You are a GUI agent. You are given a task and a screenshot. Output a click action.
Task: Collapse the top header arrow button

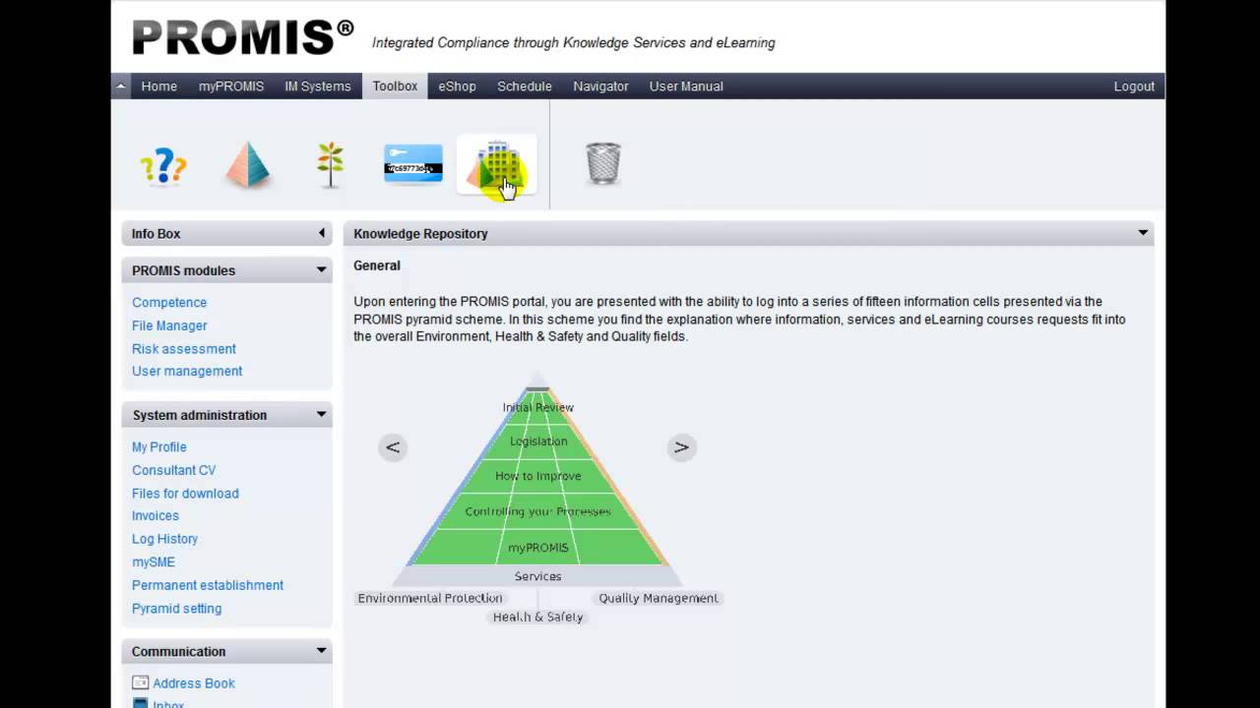(x=120, y=87)
